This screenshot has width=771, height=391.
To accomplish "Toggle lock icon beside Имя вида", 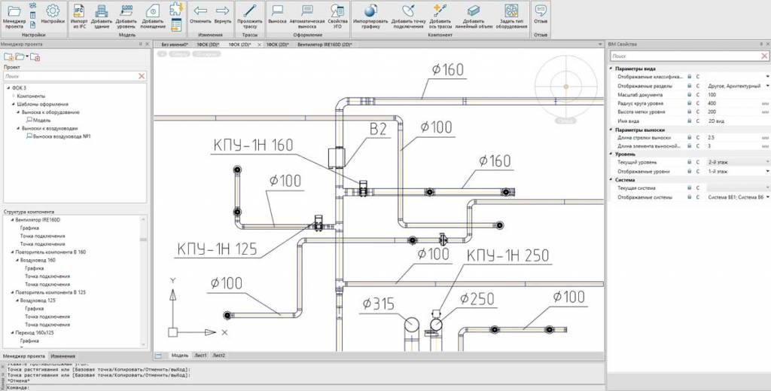I will 690,121.
